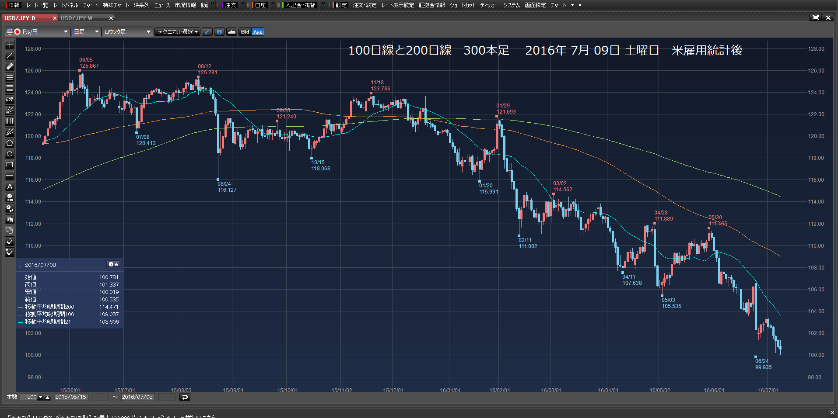Screen dimensions: 838x418
Task: Select the horizontal line tool
Action: (10, 176)
